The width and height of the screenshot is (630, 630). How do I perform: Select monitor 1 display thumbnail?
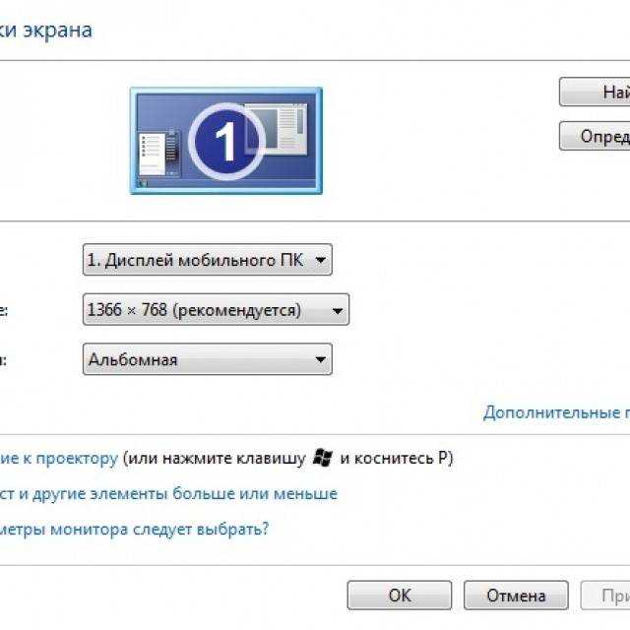click(226, 141)
